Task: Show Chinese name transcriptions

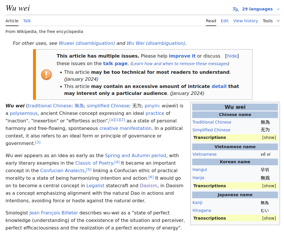Action: click(x=269, y=137)
